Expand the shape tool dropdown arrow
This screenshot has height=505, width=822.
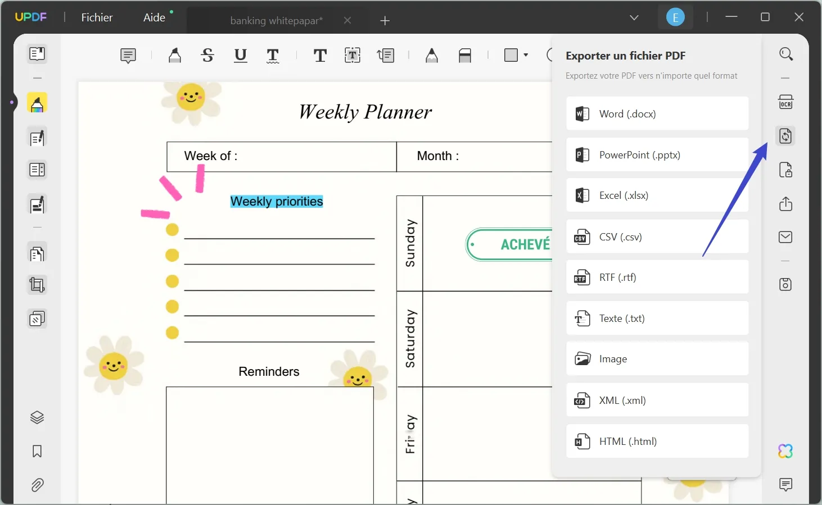[x=526, y=55]
